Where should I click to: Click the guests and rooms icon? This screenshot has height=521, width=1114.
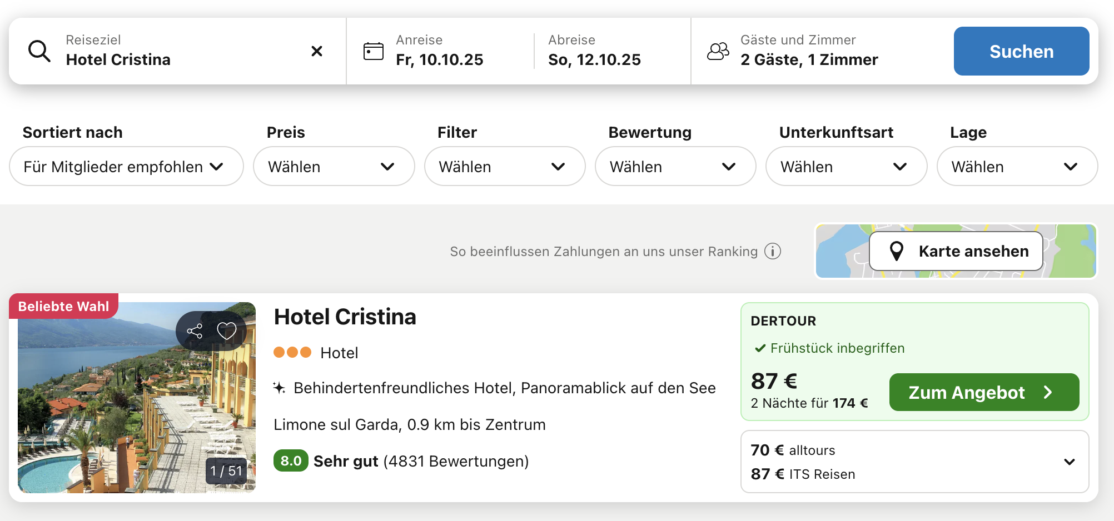[718, 51]
